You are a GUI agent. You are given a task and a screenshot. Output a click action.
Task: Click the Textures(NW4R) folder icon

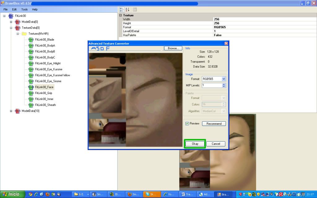point(24,34)
